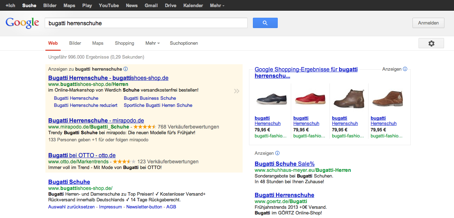Click the navy blue shoe product image

click(x=271, y=99)
